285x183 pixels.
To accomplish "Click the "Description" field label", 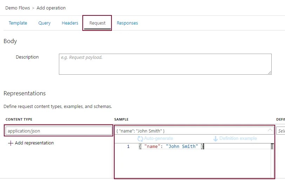I will pyautogui.click(x=27, y=57).
